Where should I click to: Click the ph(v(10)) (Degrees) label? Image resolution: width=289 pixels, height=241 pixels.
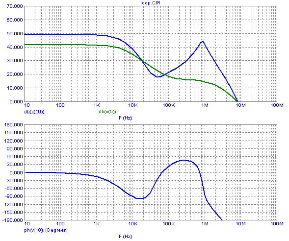point(46,230)
